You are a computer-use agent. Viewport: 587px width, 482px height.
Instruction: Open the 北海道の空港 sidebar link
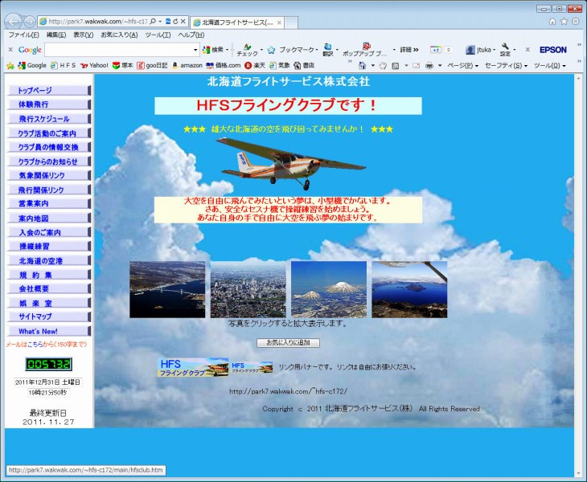(x=47, y=261)
